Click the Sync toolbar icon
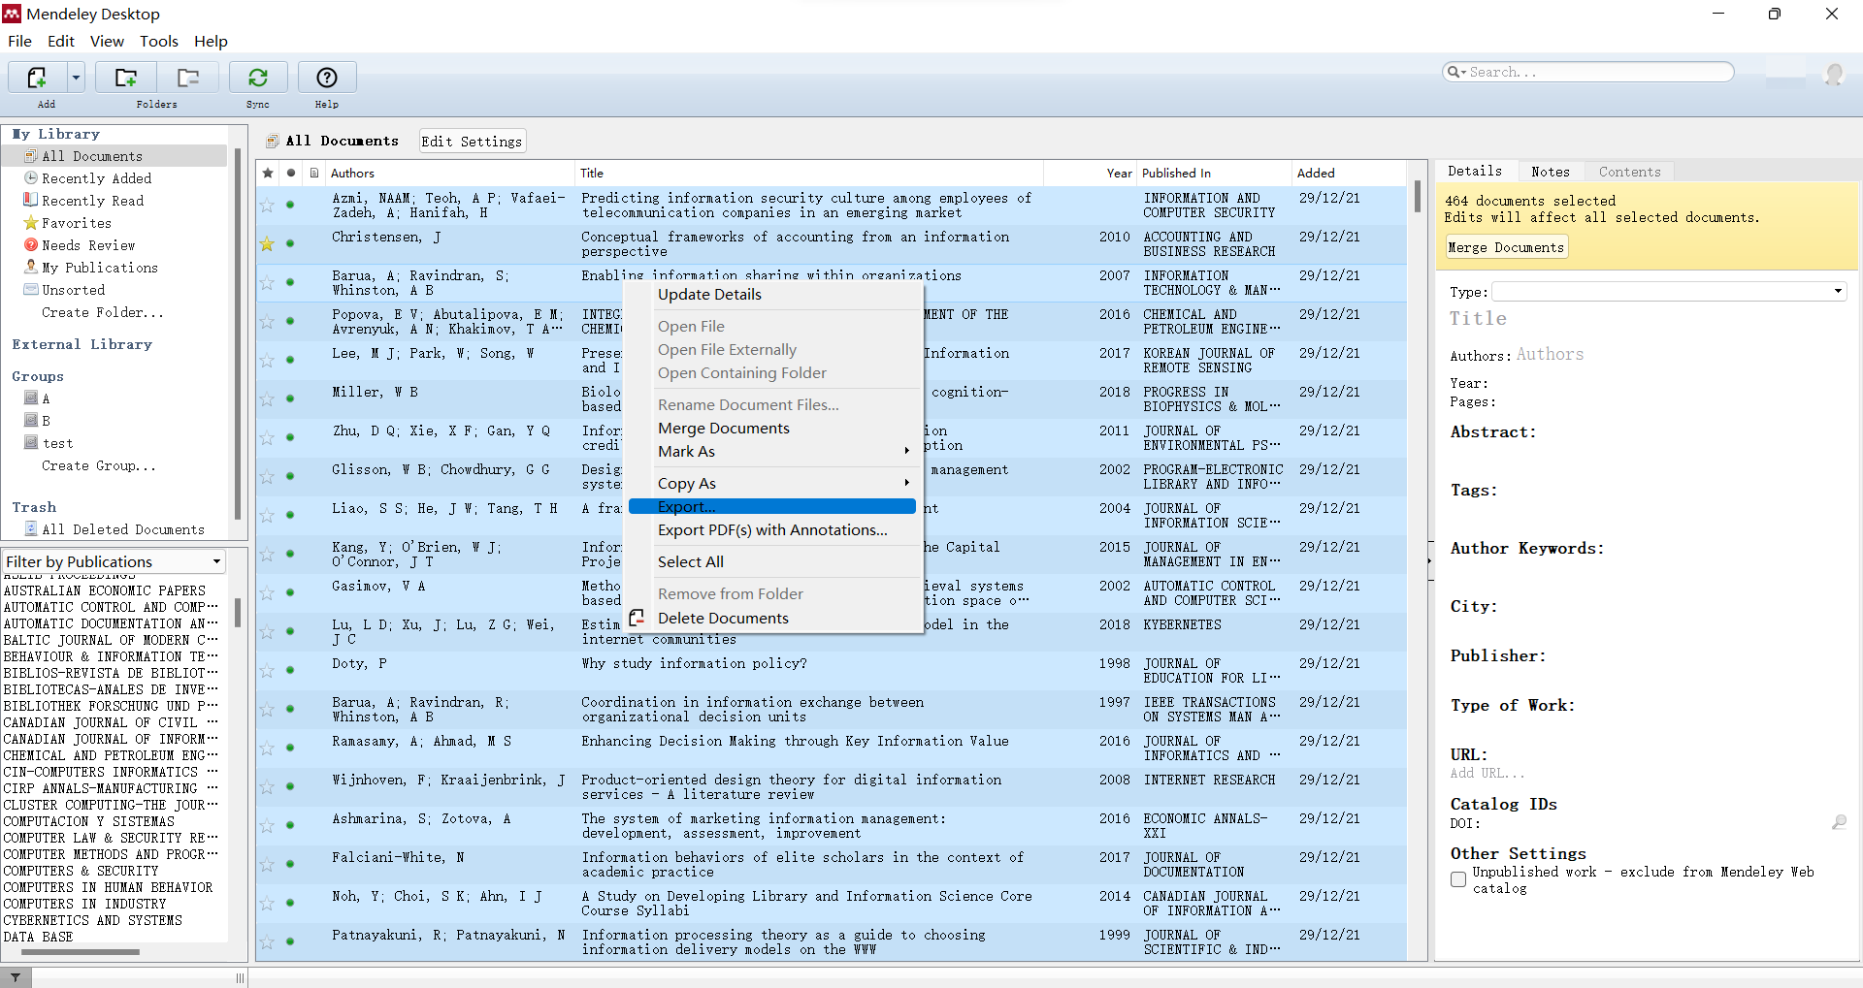1863x988 pixels. (x=258, y=78)
